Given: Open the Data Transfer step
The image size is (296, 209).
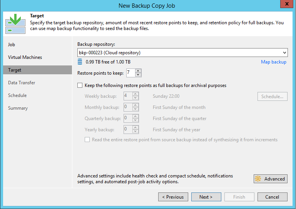Looking at the screenshot, I should tap(22, 83).
